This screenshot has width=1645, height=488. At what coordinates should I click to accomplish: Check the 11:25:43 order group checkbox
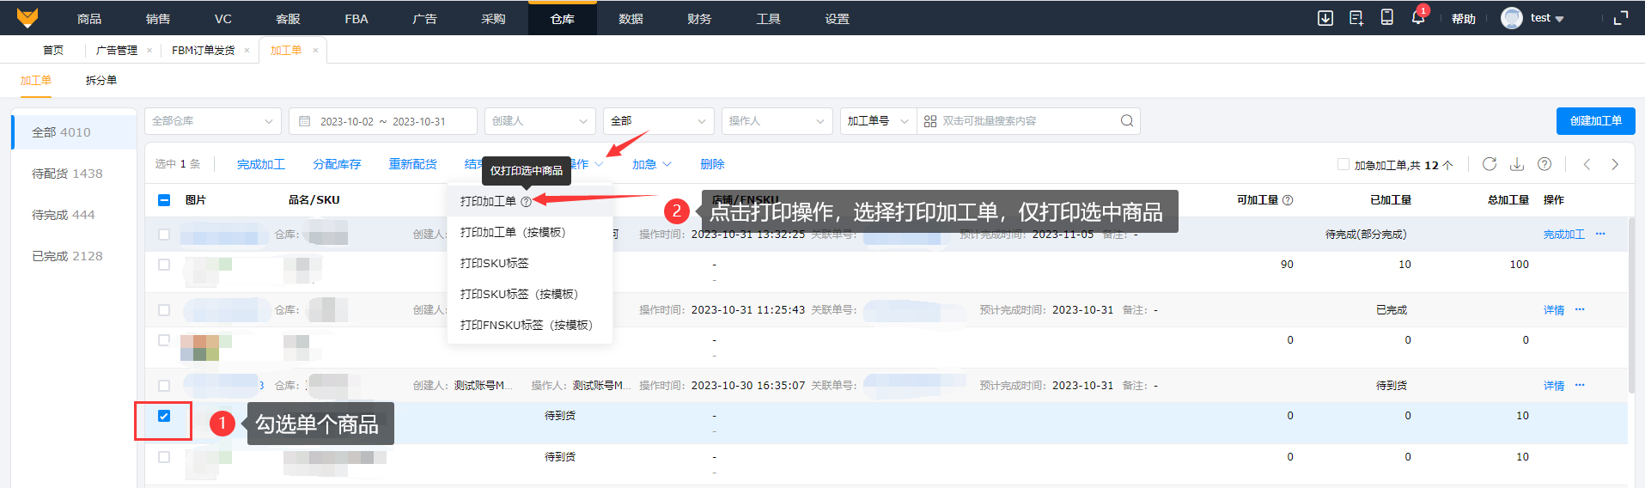(164, 309)
